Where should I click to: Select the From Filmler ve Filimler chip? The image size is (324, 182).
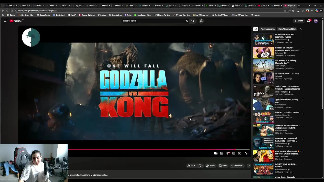pyautogui.click(x=287, y=29)
